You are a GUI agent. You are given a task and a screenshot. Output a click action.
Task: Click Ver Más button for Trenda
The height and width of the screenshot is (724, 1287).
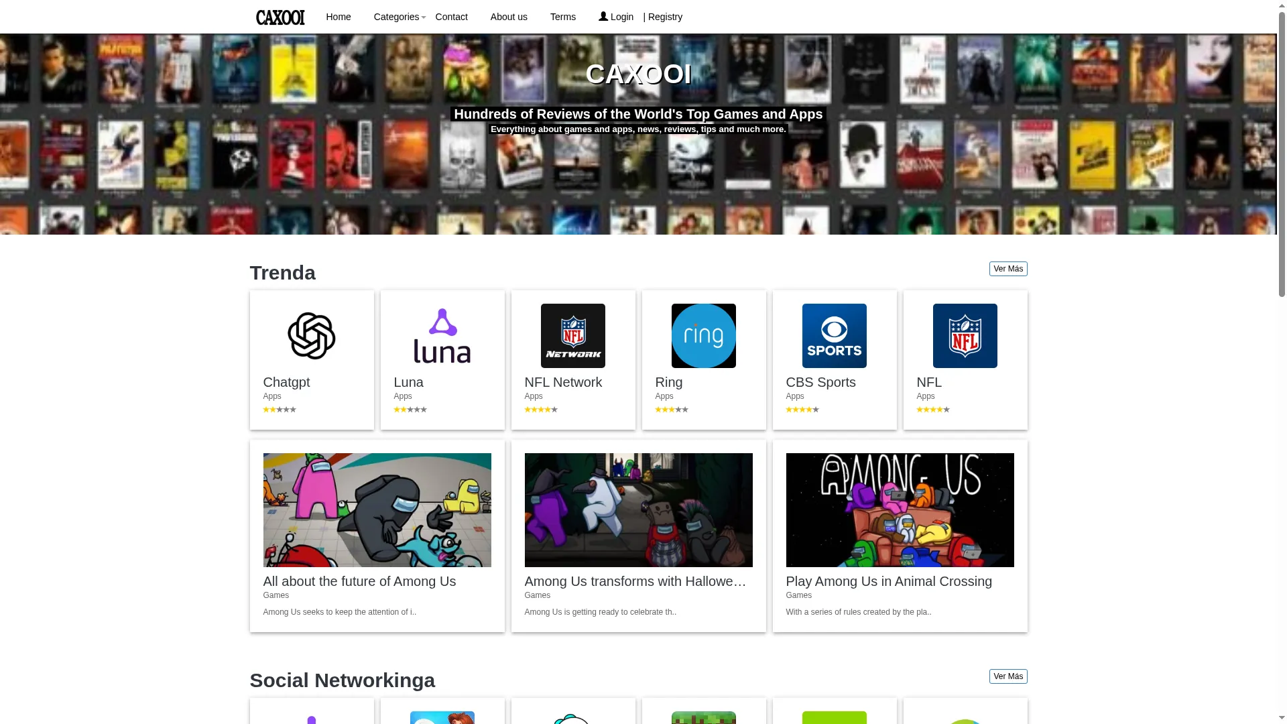pos(1008,269)
